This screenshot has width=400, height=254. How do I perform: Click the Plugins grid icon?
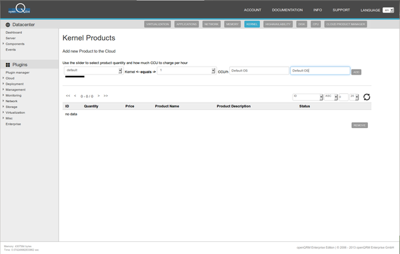pos(8,65)
